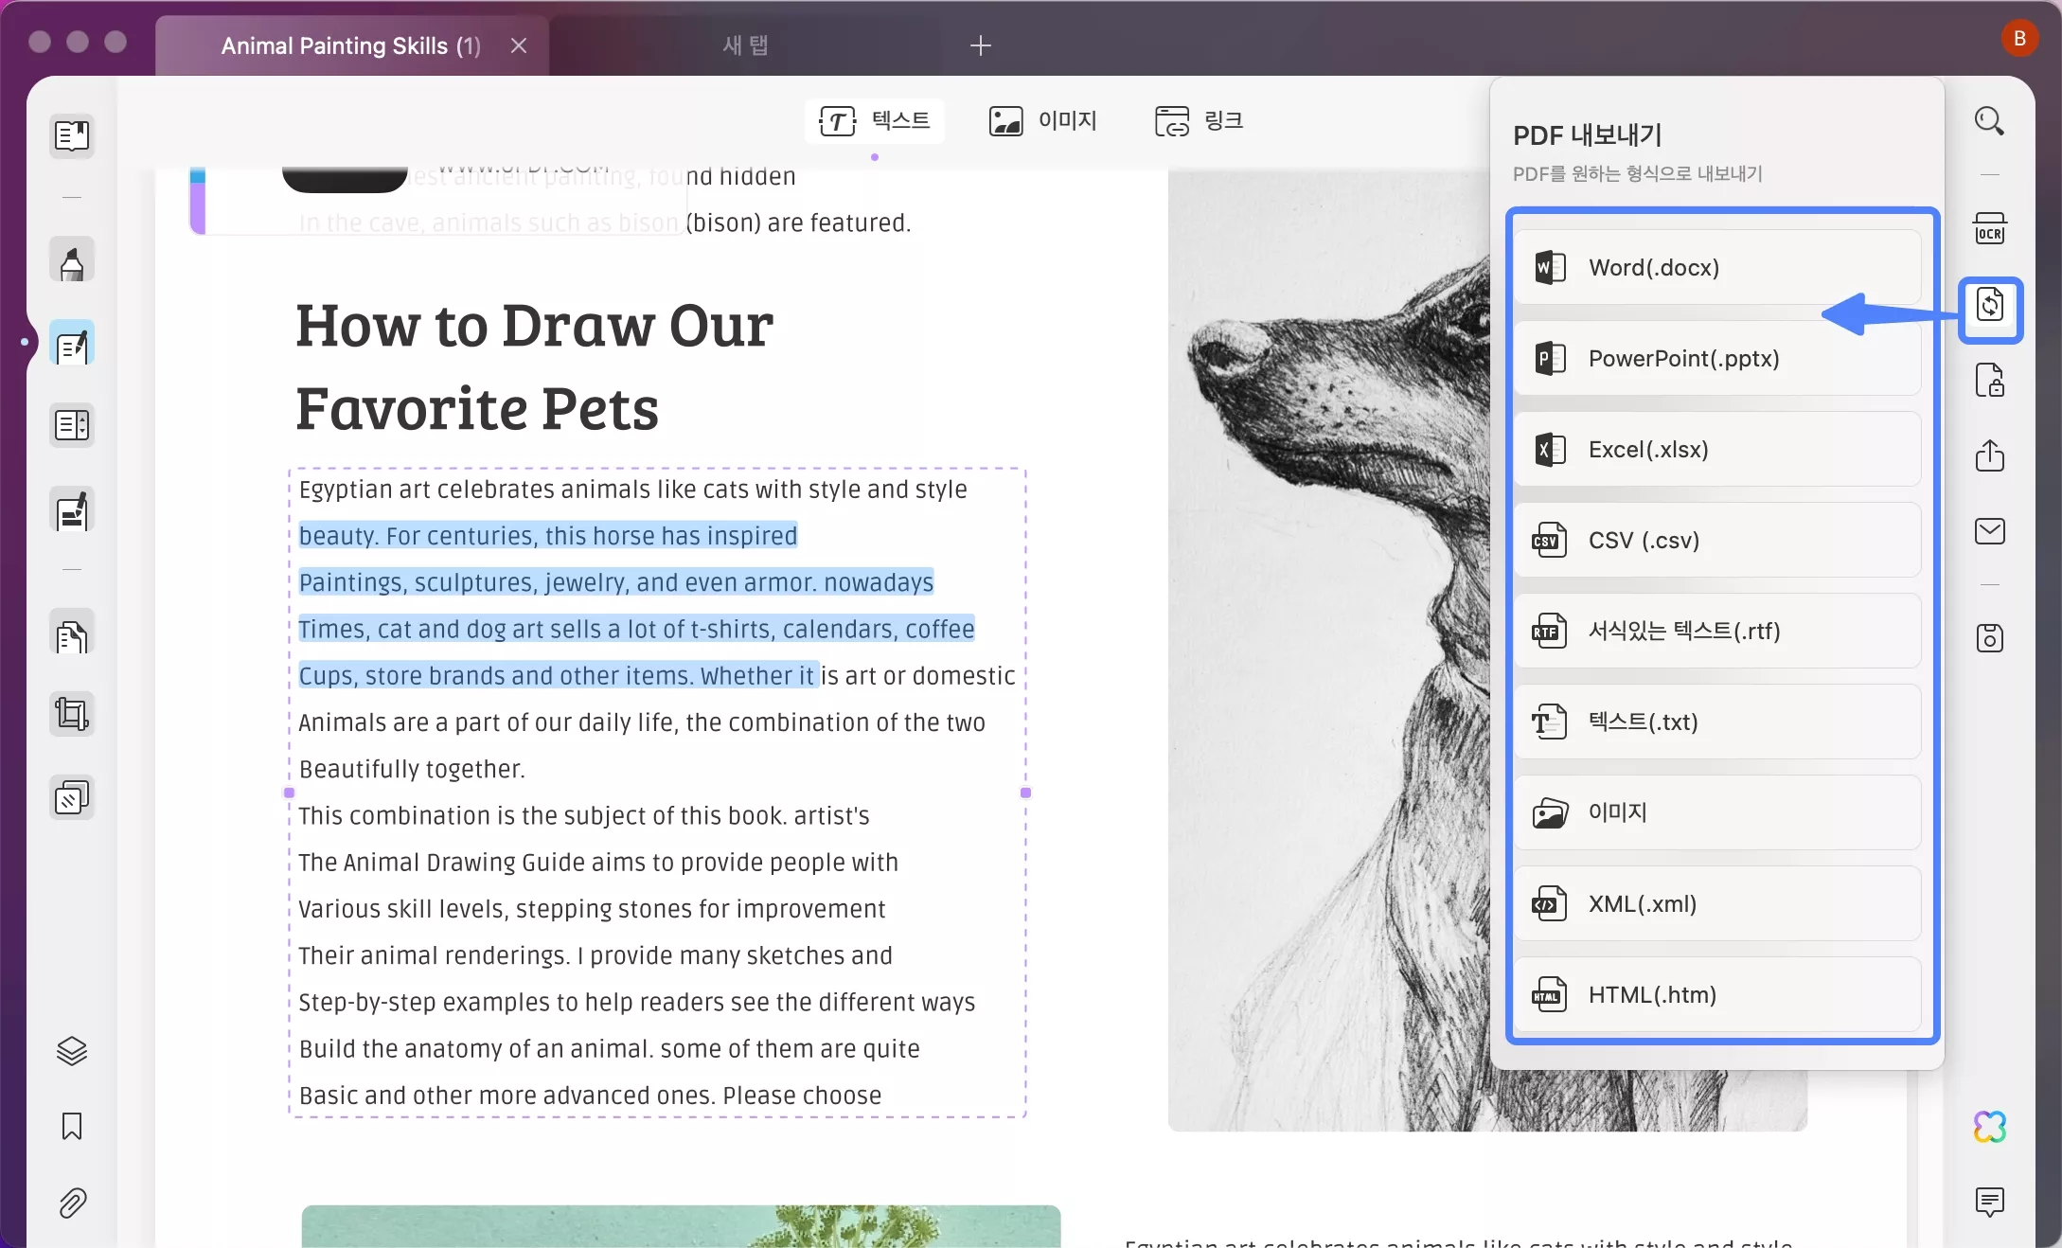Send the file by email icon

(1989, 531)
